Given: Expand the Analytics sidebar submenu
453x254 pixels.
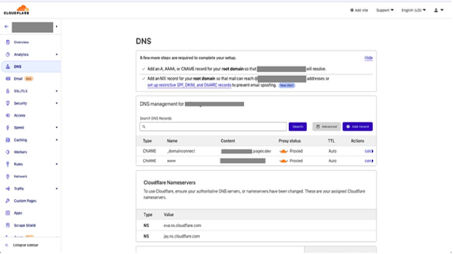Looking at the screenshot, I should click(x=57, y=54).
